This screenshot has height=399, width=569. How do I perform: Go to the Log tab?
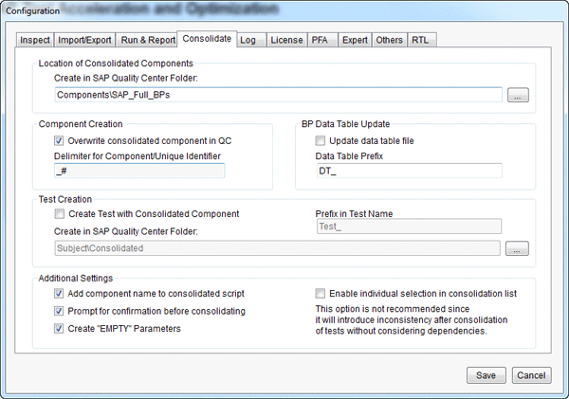click(x=248, y=41)
